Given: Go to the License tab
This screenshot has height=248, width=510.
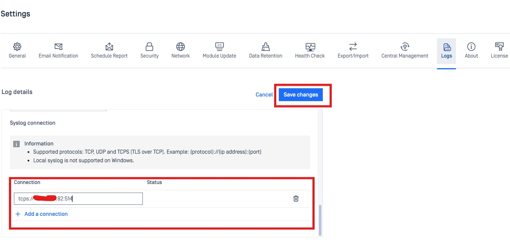Looking at the screenshot, I should click(x=499, y=51).
